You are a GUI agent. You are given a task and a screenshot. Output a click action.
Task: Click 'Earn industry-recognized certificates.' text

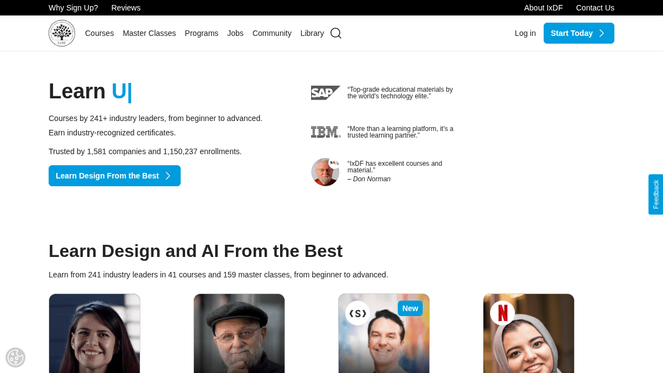(112, 133)
